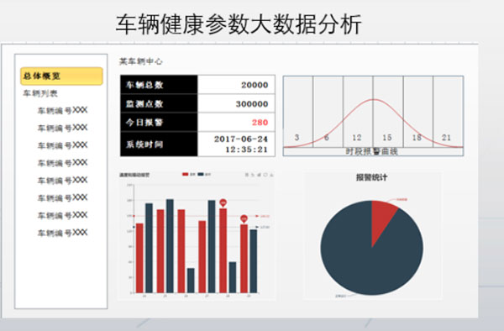504x331 pixels.
Task: Toggle the red series legend item
Action: [x=189, y=174]
